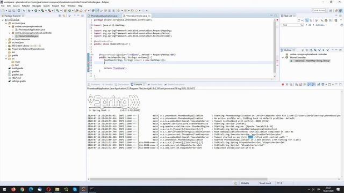Click the Save toolbar icon
The height and width of the screenshot is (193, 344).
10,11
